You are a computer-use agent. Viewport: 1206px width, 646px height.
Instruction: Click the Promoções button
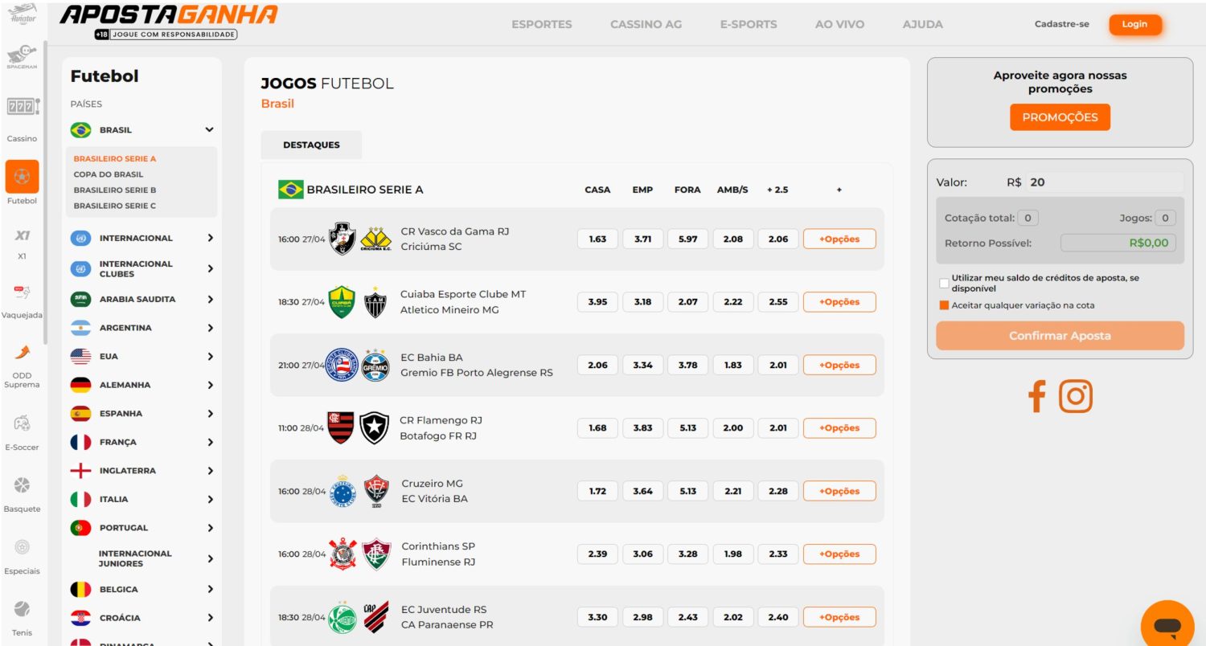click(1060, 117)
